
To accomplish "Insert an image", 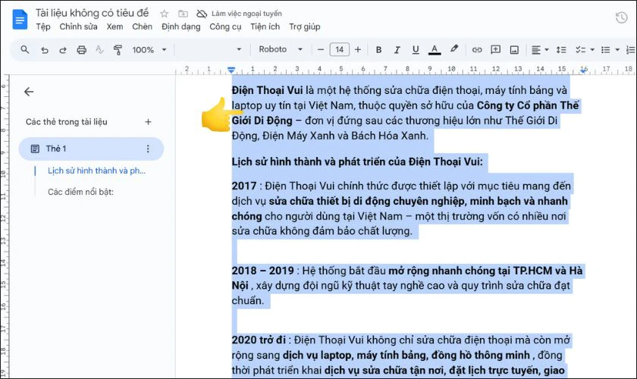I will coord(514,49).
